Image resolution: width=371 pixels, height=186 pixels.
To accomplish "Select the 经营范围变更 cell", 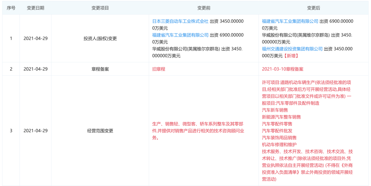I will coord(100,131).
